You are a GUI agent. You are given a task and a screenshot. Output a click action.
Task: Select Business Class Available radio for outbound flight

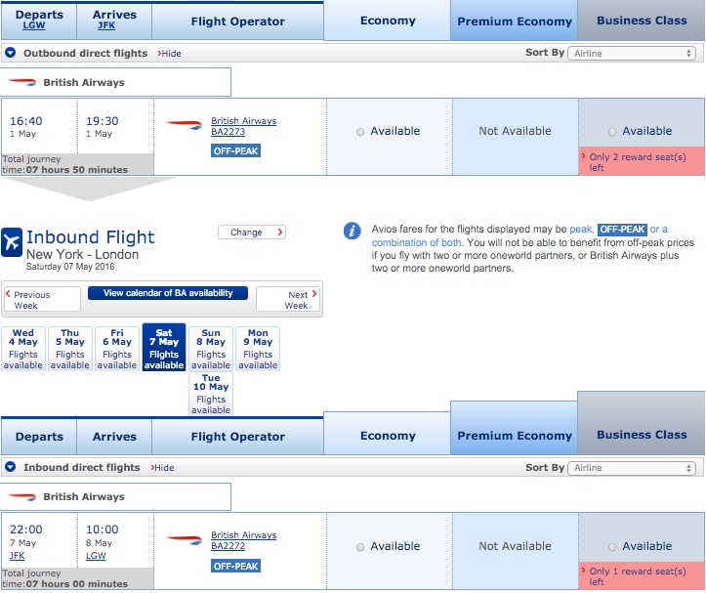tap(612, 132)
